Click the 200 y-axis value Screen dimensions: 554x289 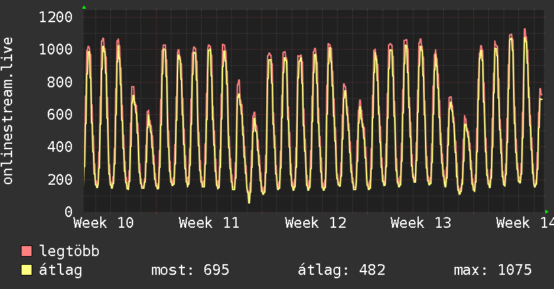(x=60, y=179)
